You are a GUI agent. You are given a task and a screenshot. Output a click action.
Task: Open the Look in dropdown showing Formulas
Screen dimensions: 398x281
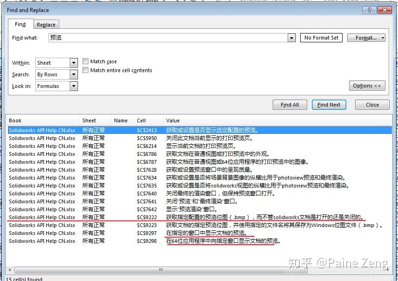[x=56, y=86]
